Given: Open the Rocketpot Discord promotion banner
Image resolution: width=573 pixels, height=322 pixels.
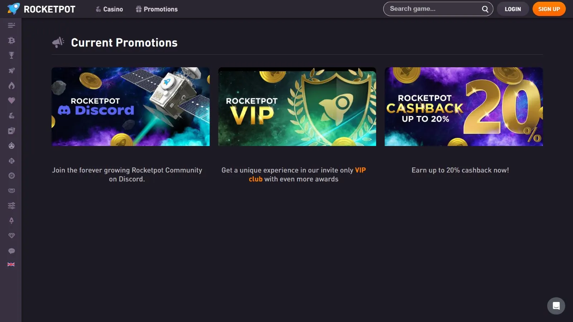Looking at the screenshot, I should pos(130,107).
